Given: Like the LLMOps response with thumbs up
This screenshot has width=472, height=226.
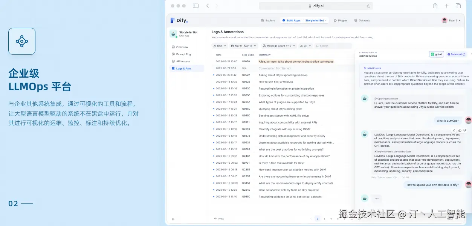Looking at the screenshot, I should [460, 130].
